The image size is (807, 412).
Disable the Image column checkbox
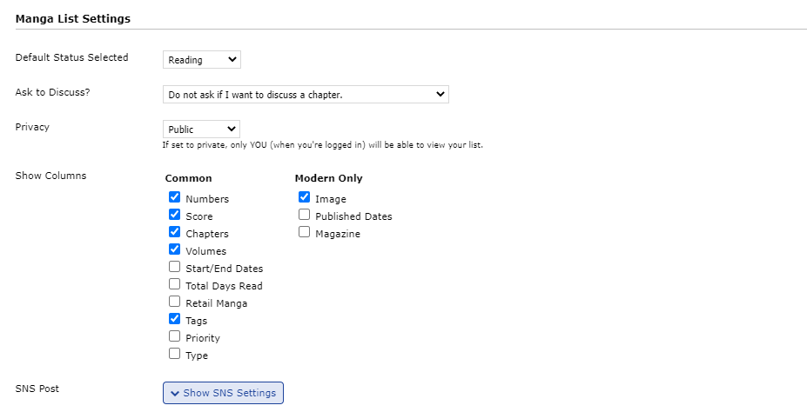coord(305,198)
